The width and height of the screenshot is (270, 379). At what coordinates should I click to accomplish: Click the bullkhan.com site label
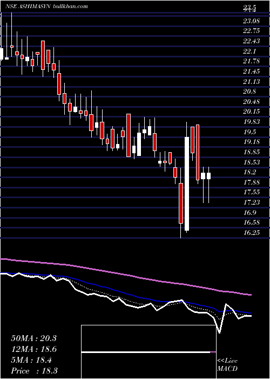(70, 6)
